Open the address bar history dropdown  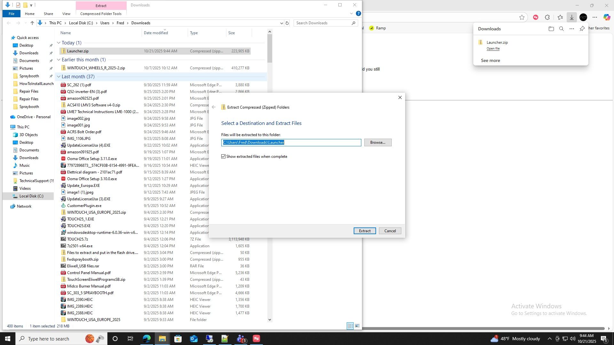[x=281, y=23]
